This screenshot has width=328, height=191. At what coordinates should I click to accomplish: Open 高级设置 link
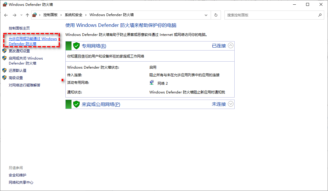pyautogui.click(x=16, y=78)
